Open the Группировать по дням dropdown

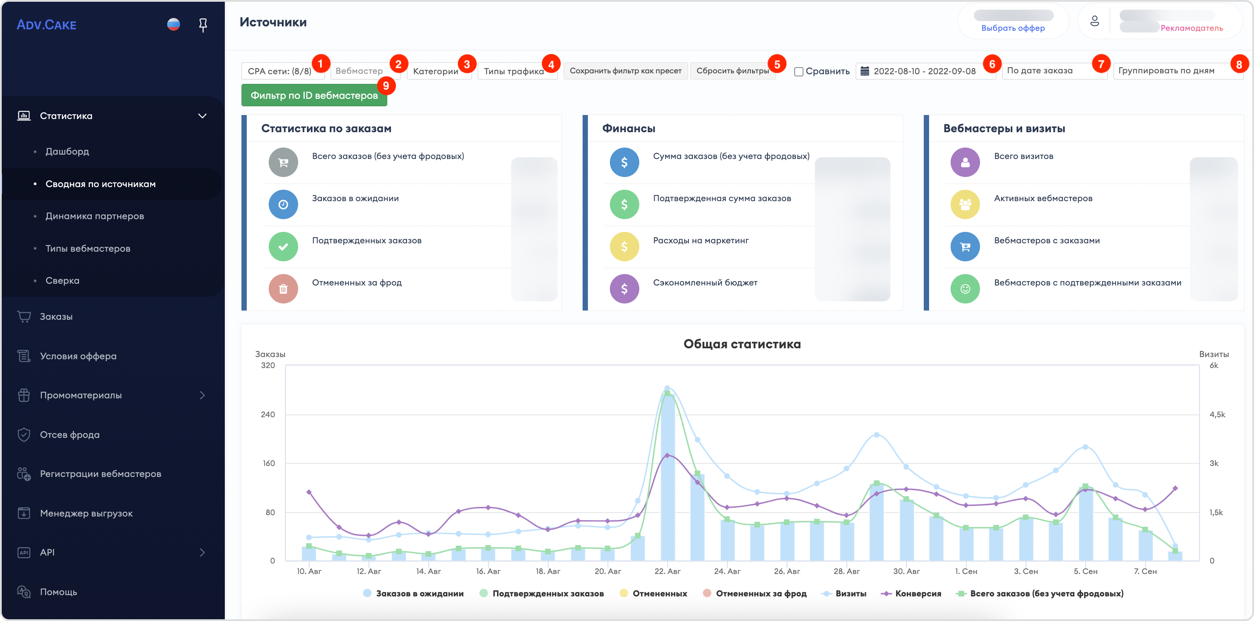tap(1178, 71)
